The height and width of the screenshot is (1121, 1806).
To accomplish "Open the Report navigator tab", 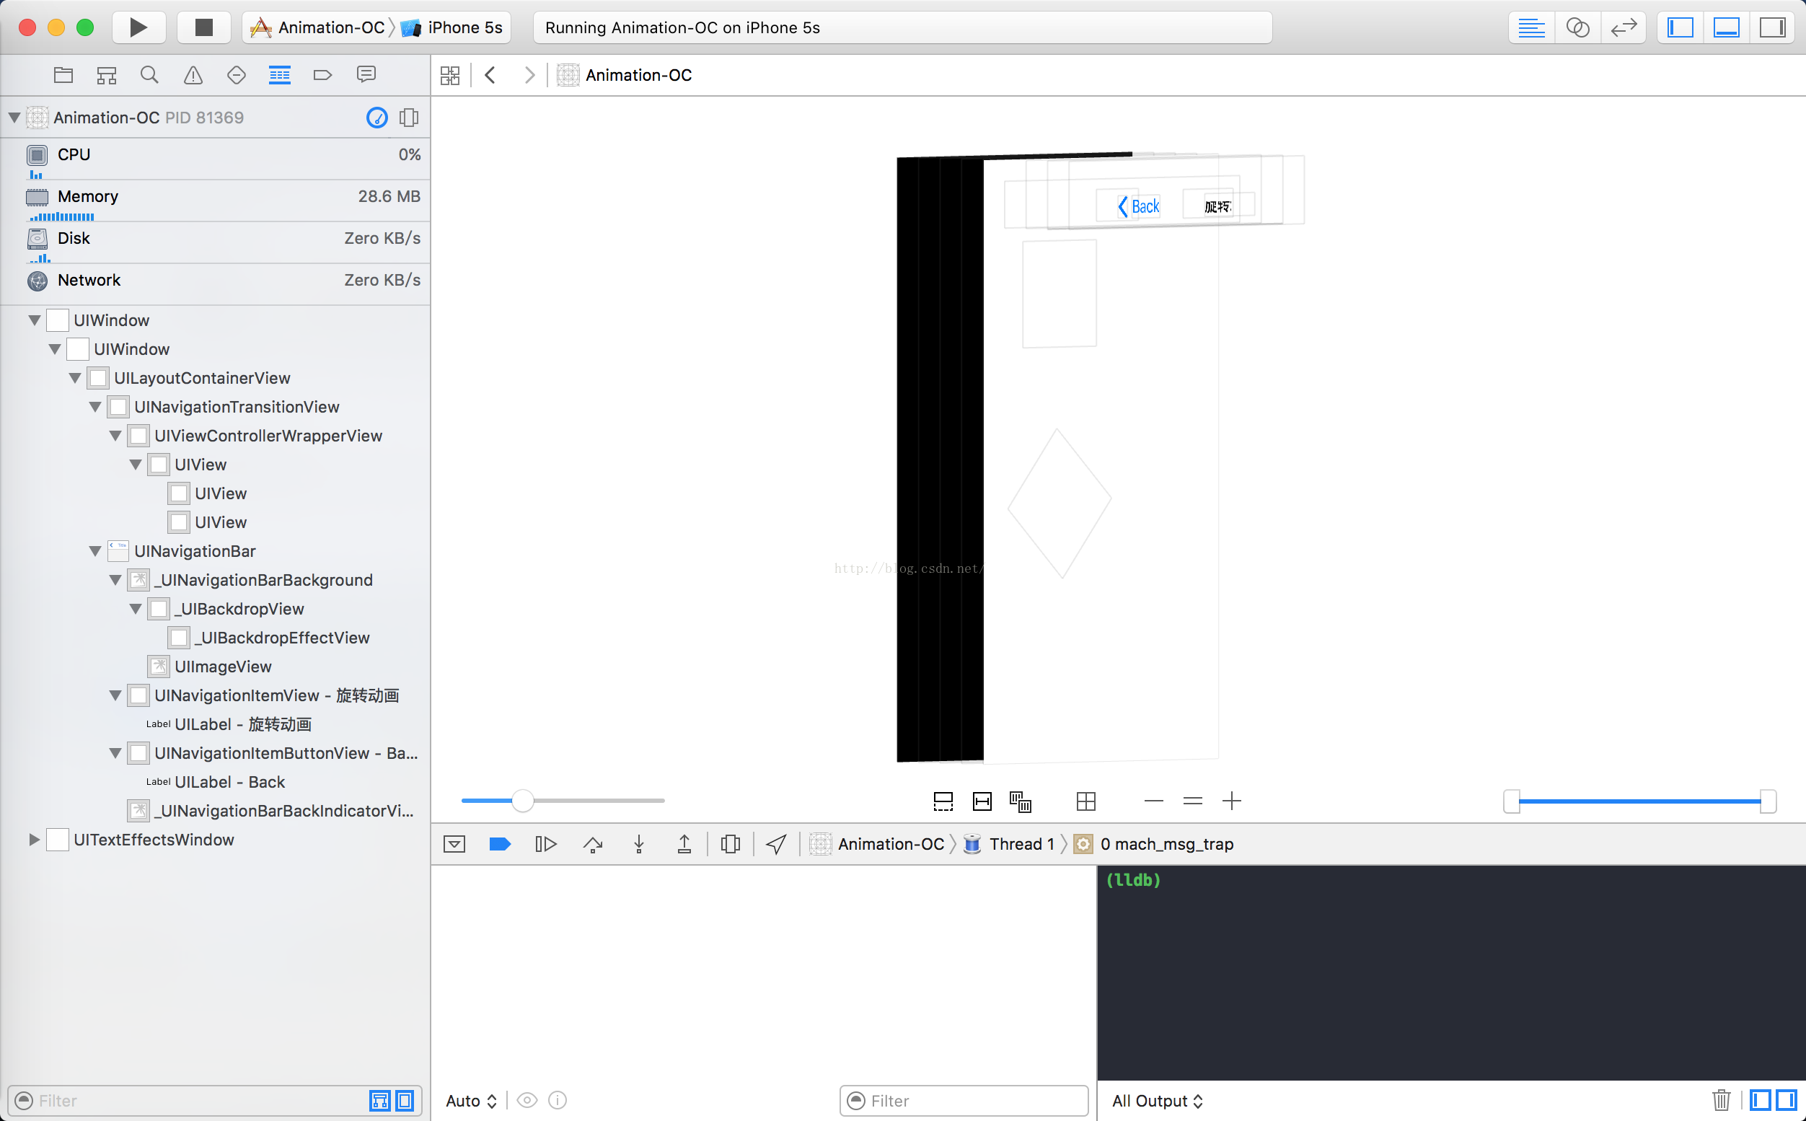I will (x=366, y=75).
